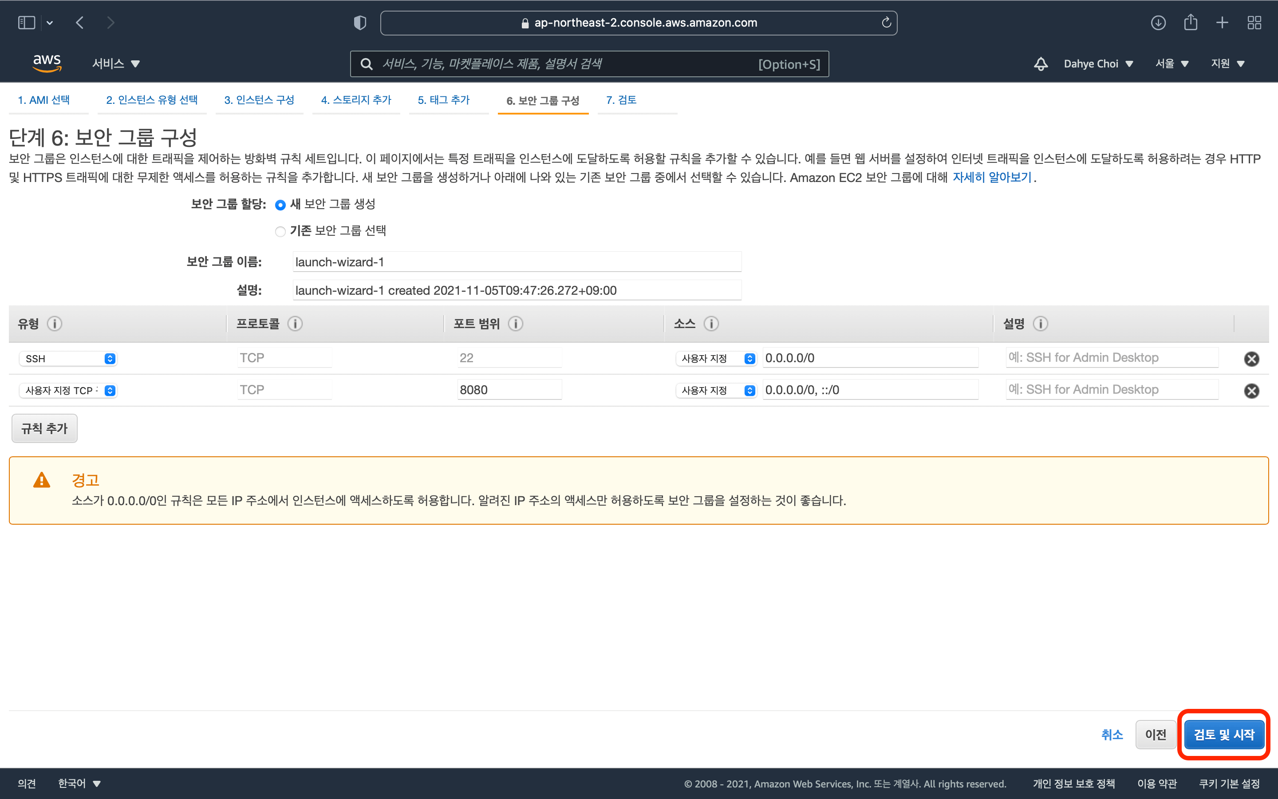The image size is (1278, 799).
Task: Click the 8080 row description field
Action: pyautogui.click(x=1112, y=389)
